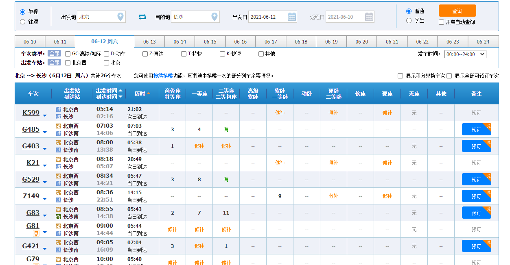Image resolution: width=510 pixels, height=265 pixels.
Task: Click the 终 terminal icon in G83 row
Action: coord(58,217)
